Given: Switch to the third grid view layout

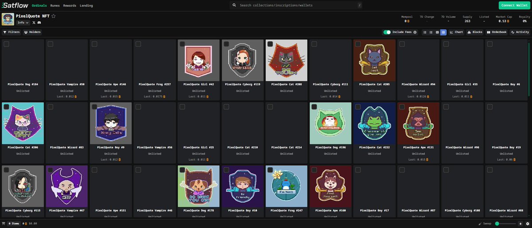Looking at the screenshot, I should click(x=437, y=32).
